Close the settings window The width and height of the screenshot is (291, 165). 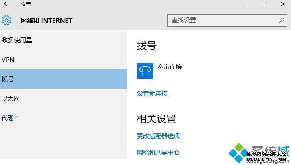coord(283,4)
